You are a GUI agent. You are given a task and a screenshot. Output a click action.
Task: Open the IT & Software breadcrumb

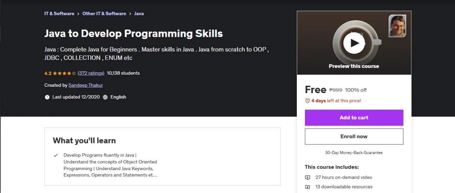point(59,13)
